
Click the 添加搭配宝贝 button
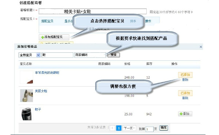coord(54,37)
